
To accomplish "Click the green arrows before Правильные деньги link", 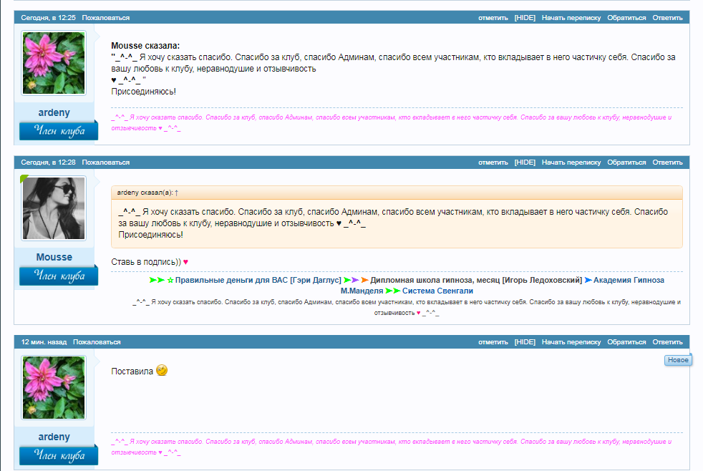I will click(x=157, y=280).
